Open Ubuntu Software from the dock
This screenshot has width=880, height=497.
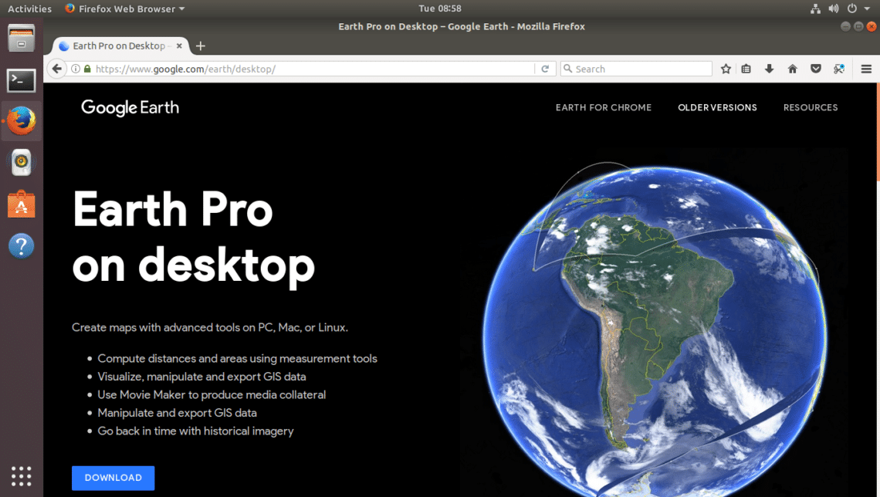pyautogui.click(x=21, y=205)
